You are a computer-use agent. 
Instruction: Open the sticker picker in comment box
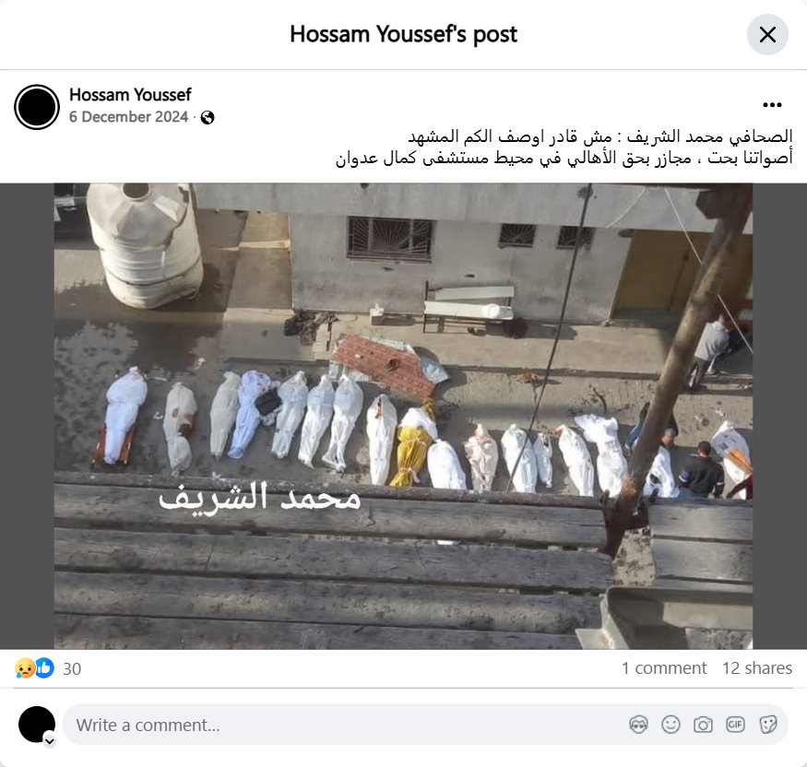768,725
